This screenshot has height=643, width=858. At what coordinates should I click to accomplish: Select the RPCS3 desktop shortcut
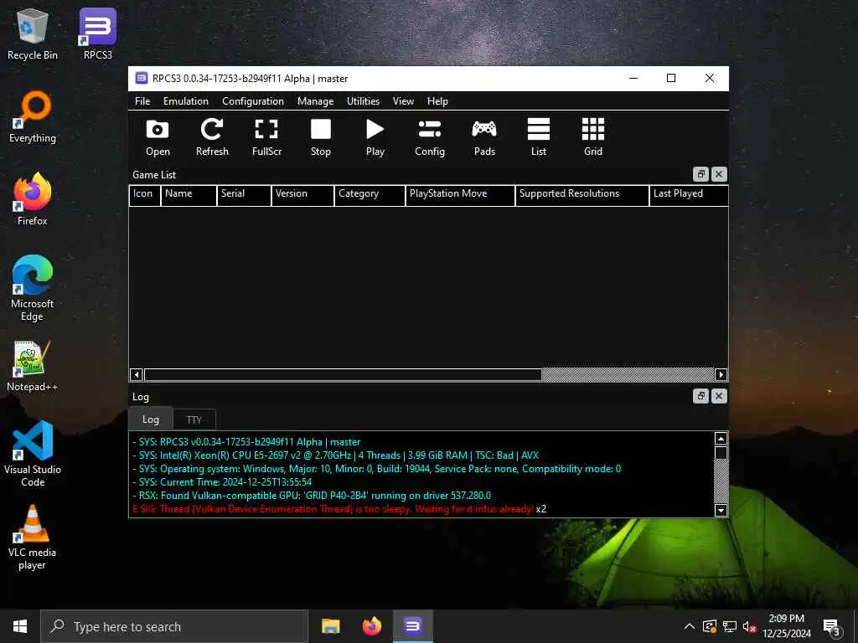pos(97,33)
